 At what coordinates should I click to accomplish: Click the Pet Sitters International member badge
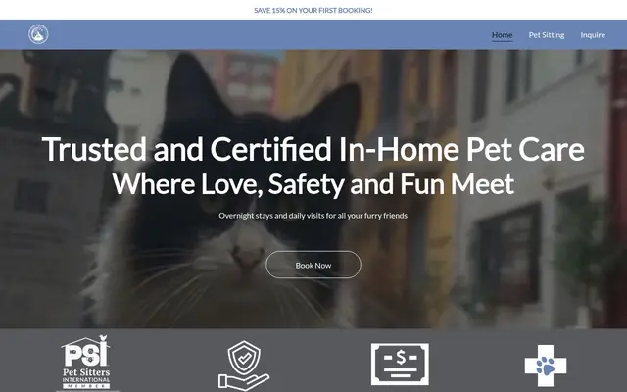tap(85, 362)
